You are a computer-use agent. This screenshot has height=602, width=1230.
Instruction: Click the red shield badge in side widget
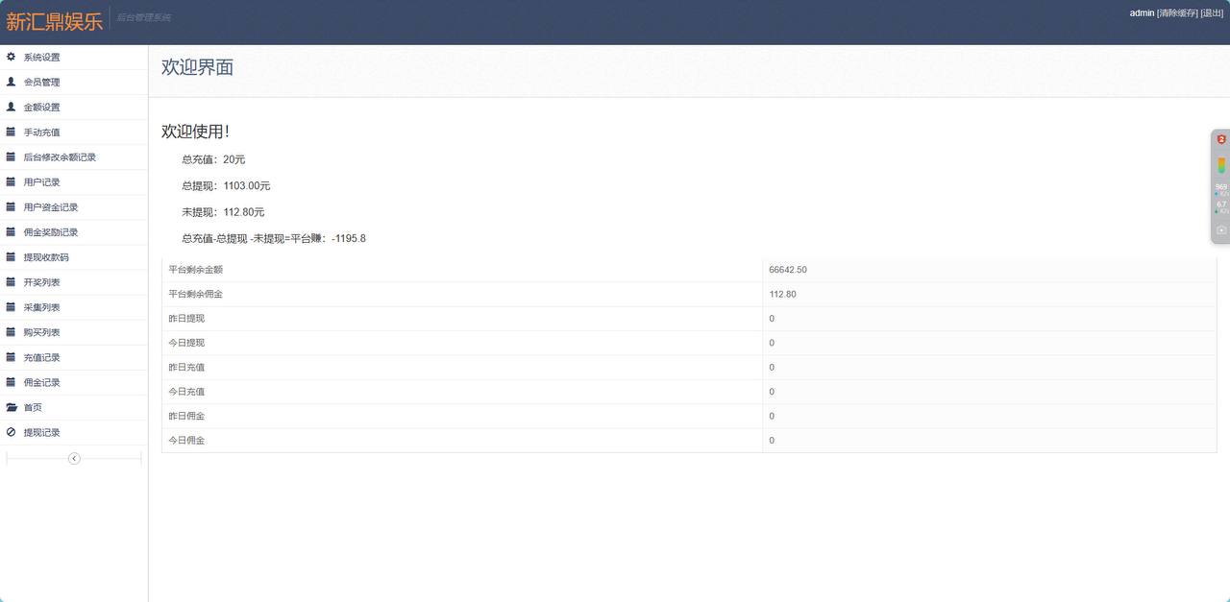pyautogui.click(x=1221, y=140)
